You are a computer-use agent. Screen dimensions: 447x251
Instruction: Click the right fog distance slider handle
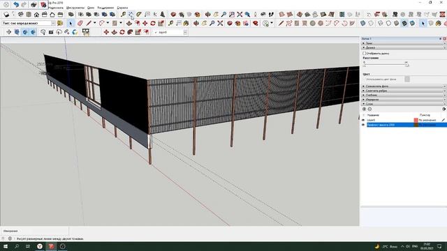coord(406,65)
